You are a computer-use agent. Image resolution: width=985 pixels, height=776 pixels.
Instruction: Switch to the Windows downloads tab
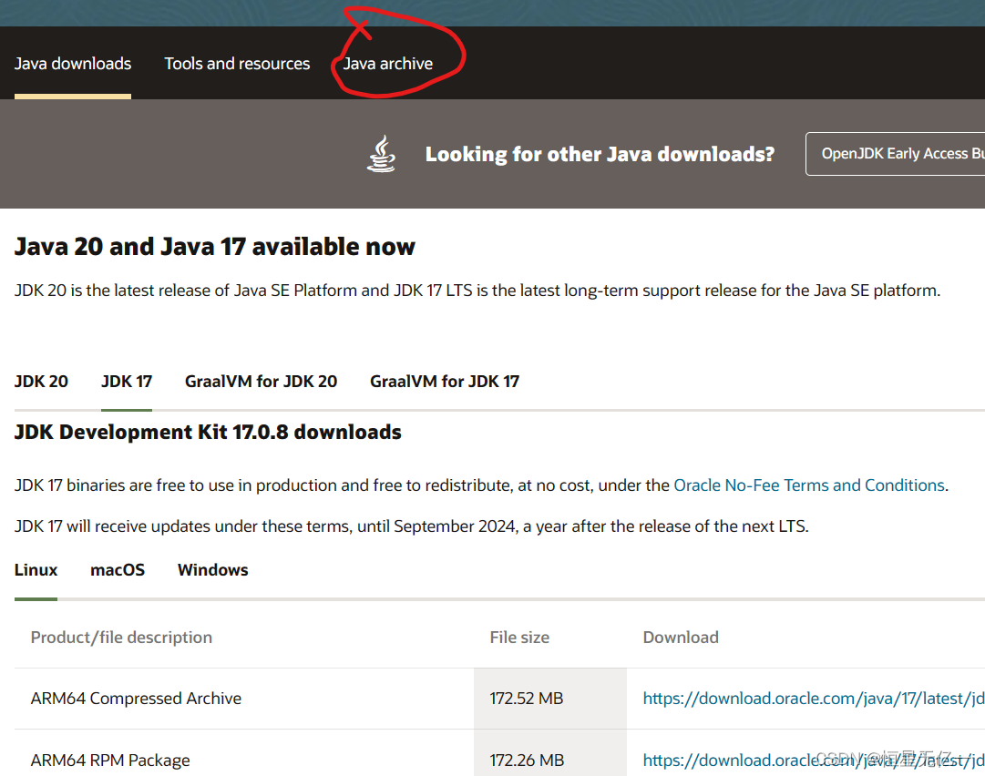(x=212, y=569)
